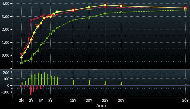Select the green square marker at 20Y

89,18
